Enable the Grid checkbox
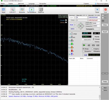109x100 pixels. pos(83,55)
